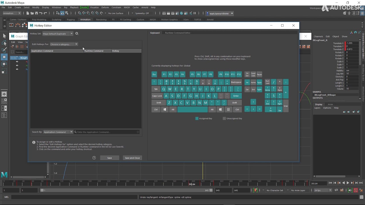365x205 pixels.
Task: Click the Caps Lock key
Action: coord(157,96)
